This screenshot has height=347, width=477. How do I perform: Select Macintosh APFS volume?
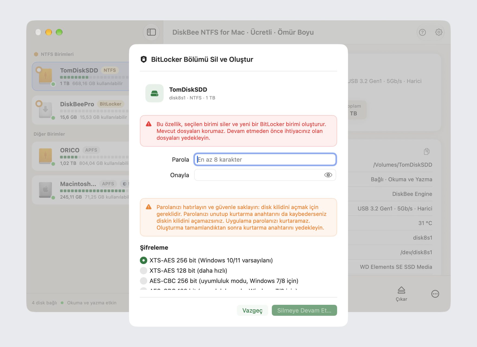click(x=81, y=190)
